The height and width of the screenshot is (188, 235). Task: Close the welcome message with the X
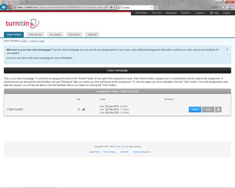(x=227, y=50)
